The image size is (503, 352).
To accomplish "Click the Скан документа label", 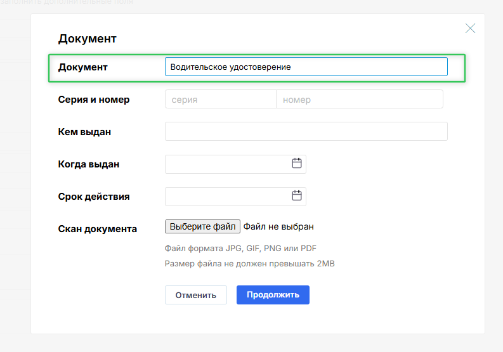I will click(x=97, y=229).
